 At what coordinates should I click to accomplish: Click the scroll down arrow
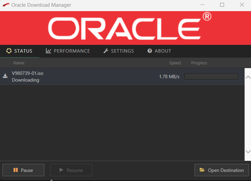[x=248, y=151]
